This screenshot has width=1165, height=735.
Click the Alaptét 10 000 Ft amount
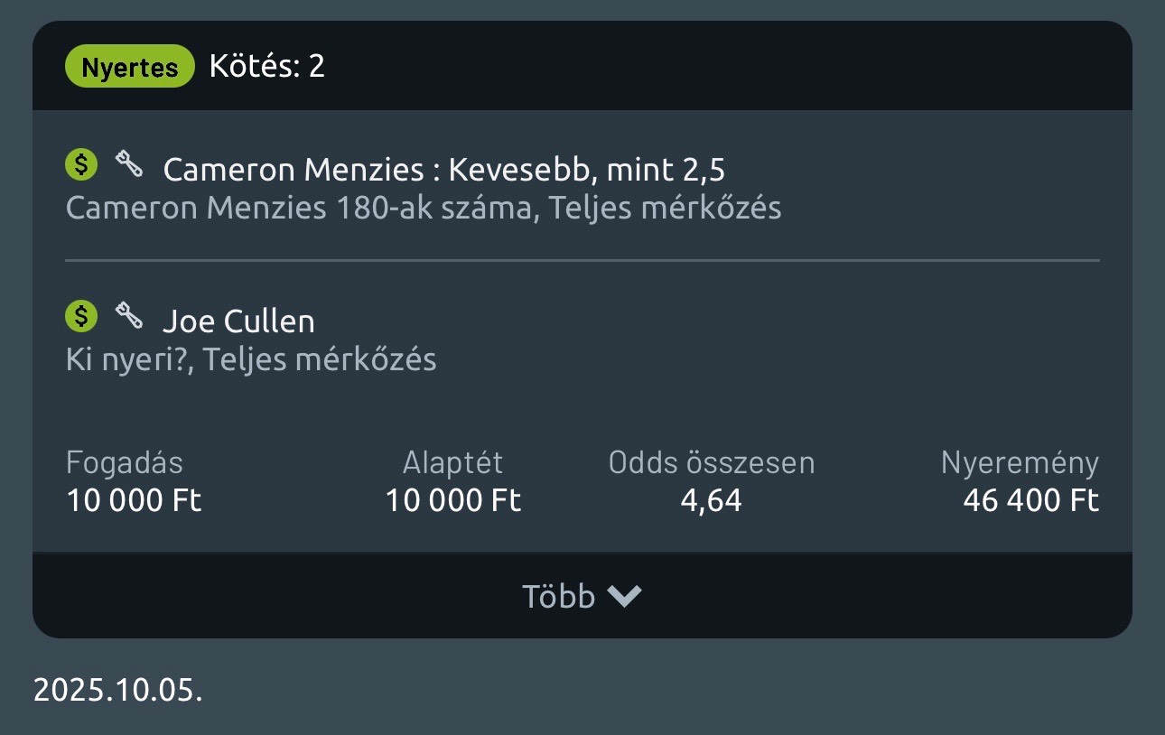[453, 500]
